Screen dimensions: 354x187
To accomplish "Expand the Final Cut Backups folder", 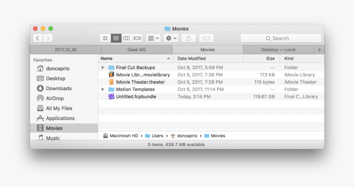I will point(103,68).
